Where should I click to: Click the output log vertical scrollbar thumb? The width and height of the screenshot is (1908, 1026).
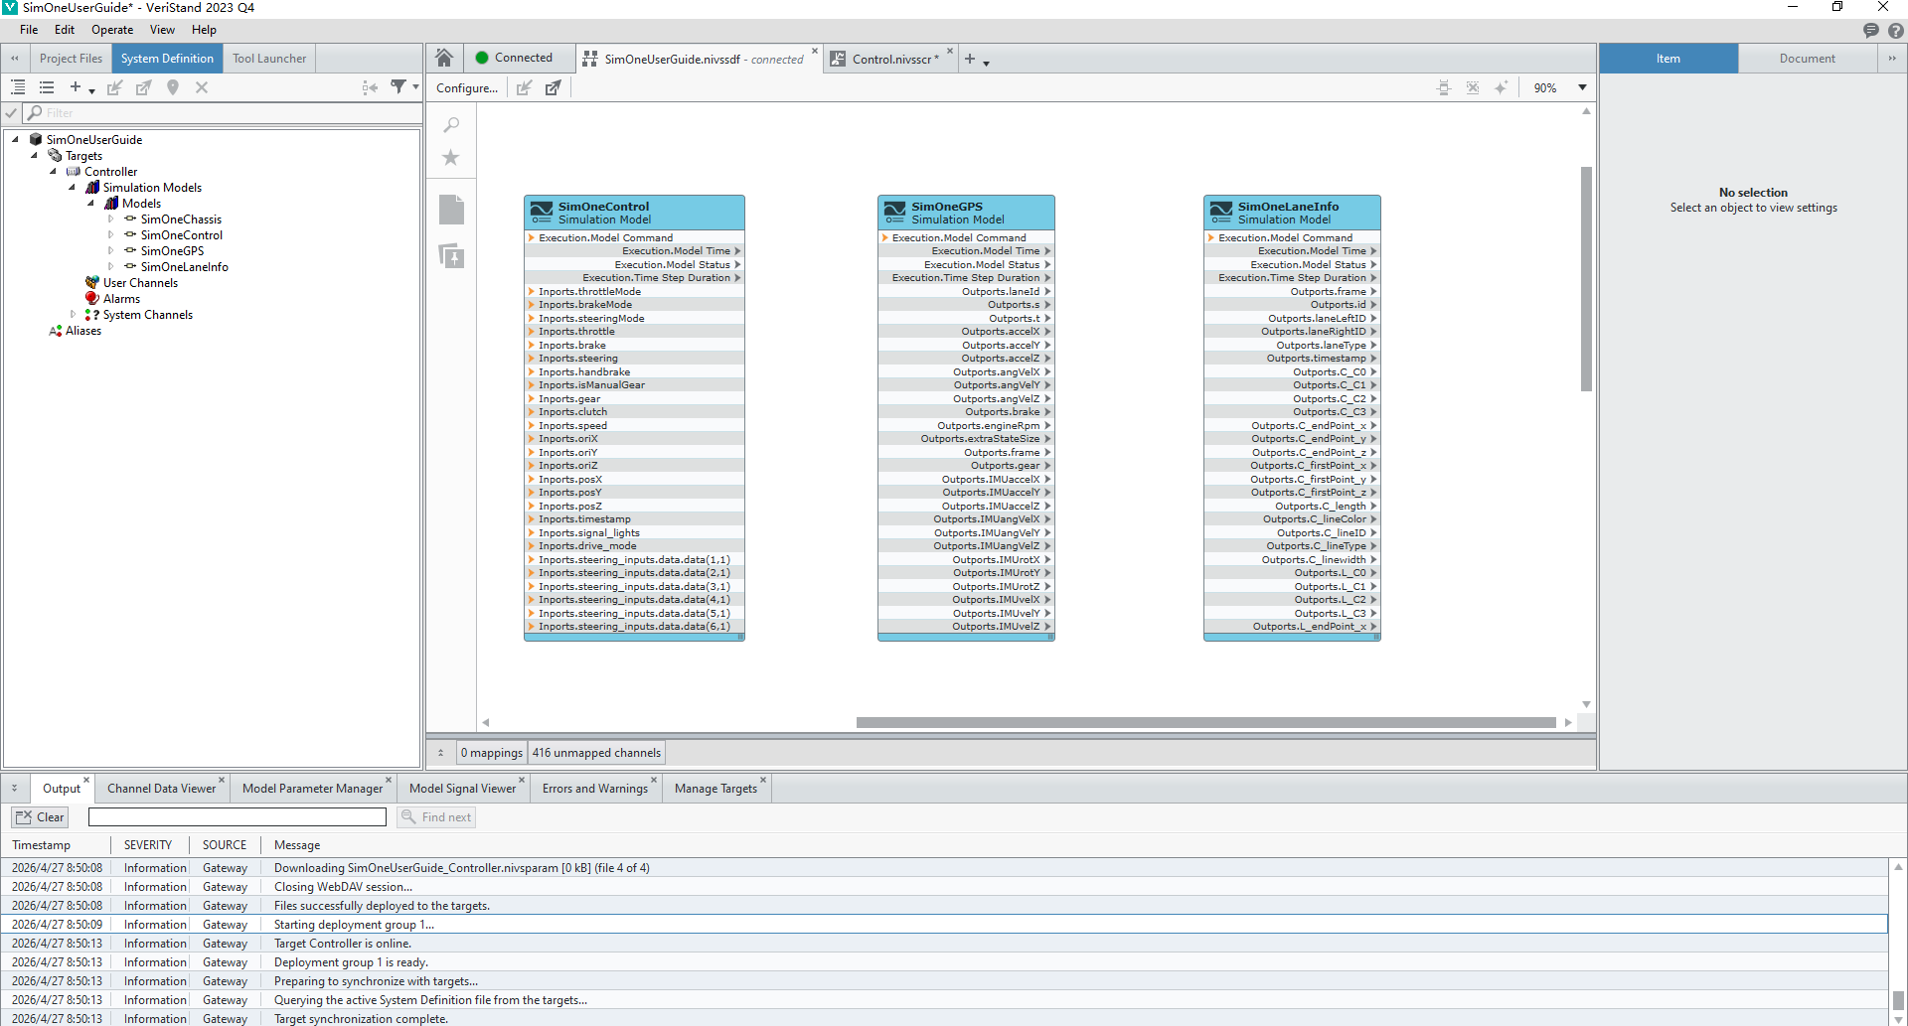1898,999
